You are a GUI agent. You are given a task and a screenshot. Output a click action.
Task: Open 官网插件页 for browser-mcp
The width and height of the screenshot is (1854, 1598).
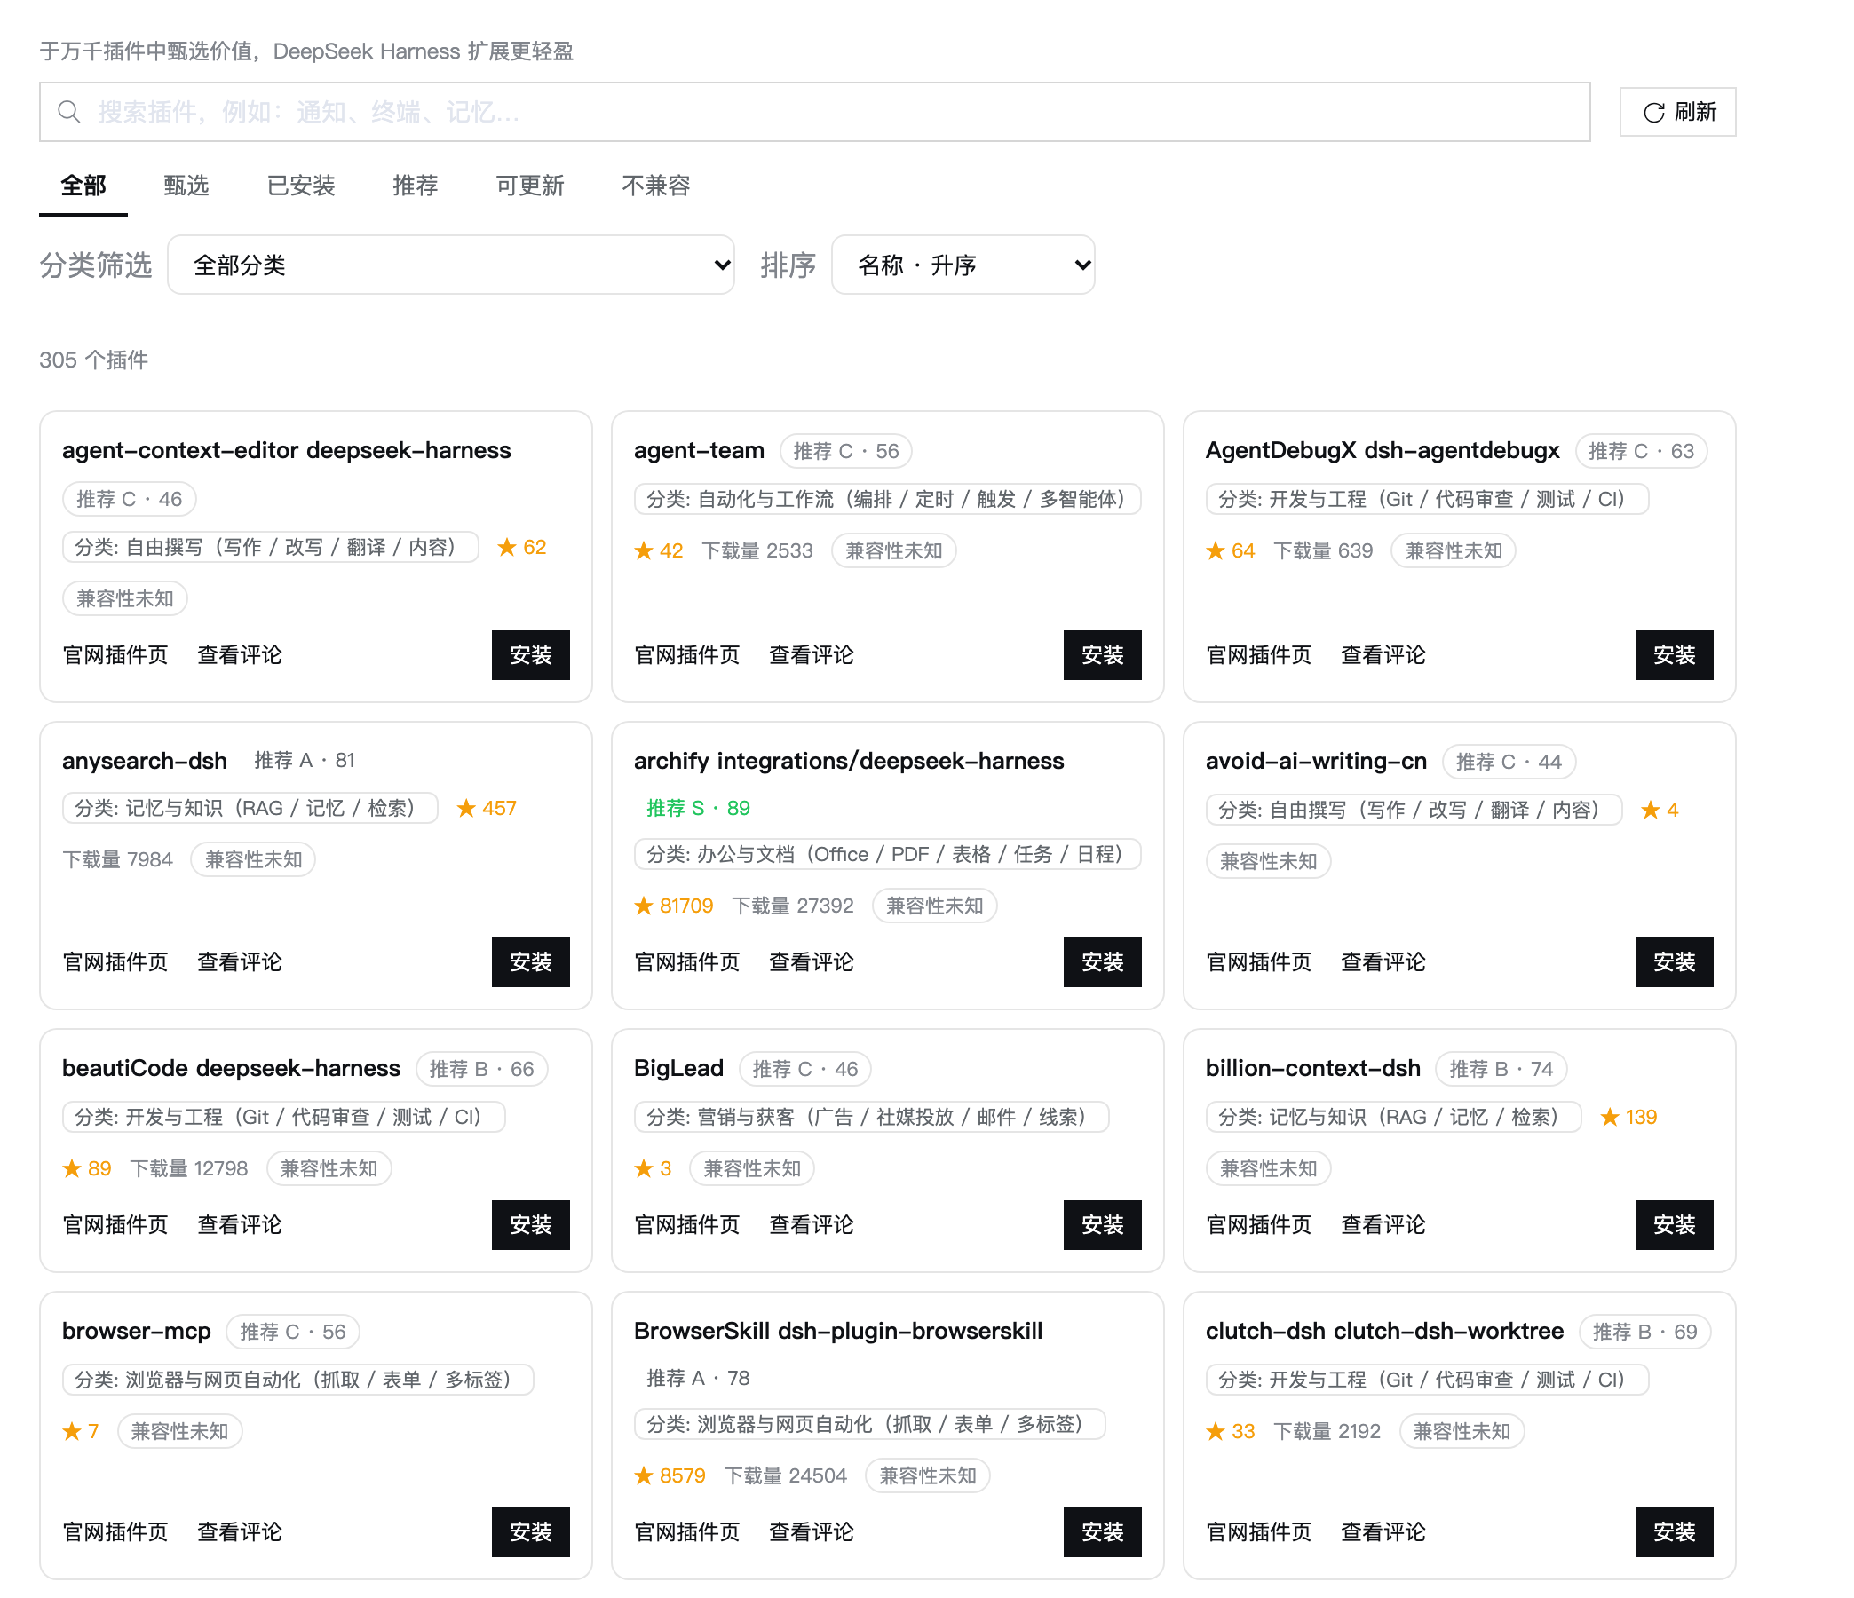[x=115, y=1531]
